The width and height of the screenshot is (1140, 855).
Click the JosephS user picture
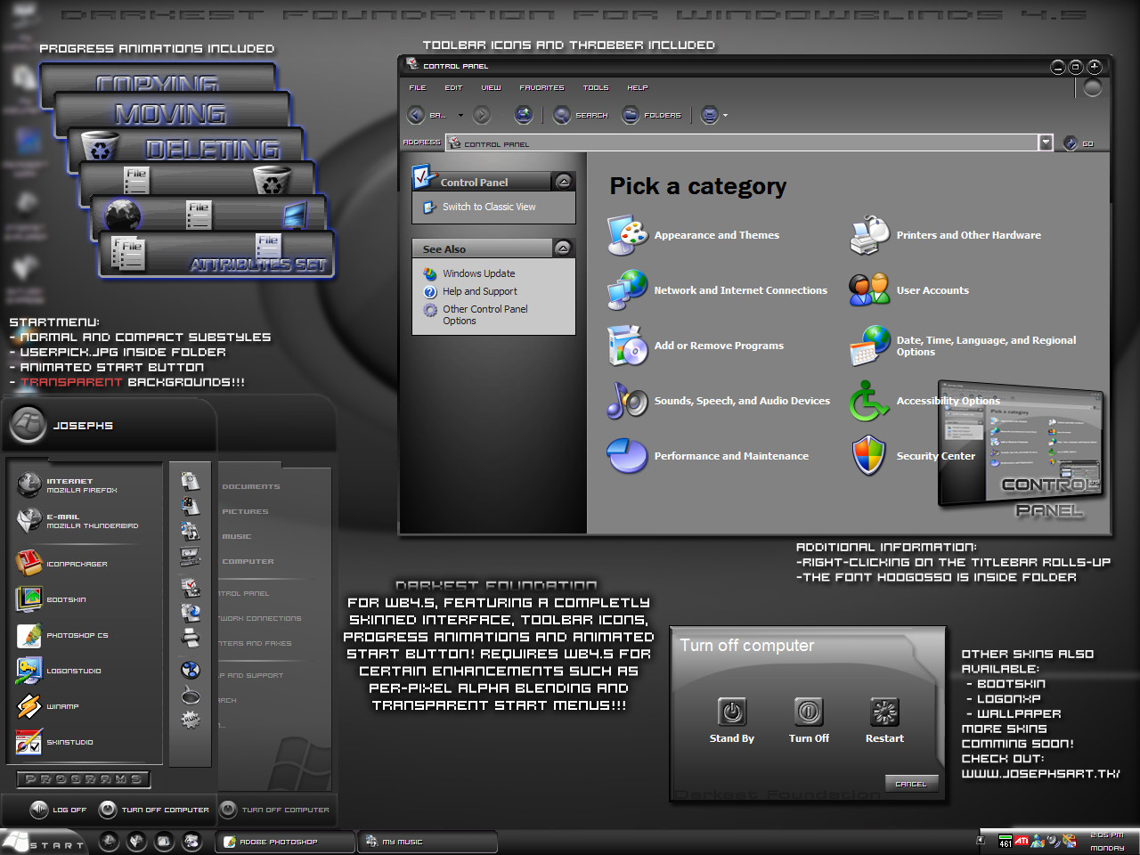point(28,425)
